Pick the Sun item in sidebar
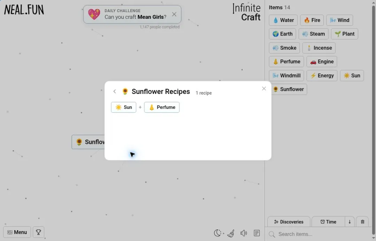This screenshot has width=376, height=241. 352,75
